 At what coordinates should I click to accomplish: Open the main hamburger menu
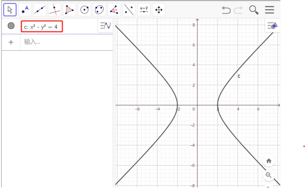click(x=270, y=10)
